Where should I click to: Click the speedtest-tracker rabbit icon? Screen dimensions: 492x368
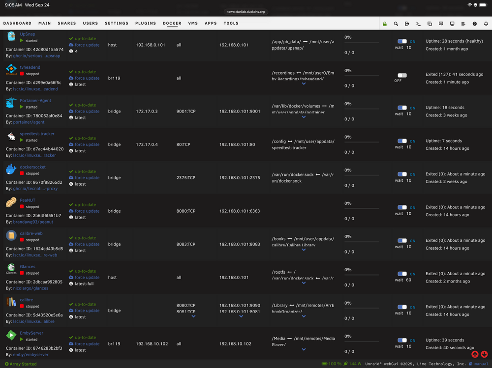pos(11,136)
